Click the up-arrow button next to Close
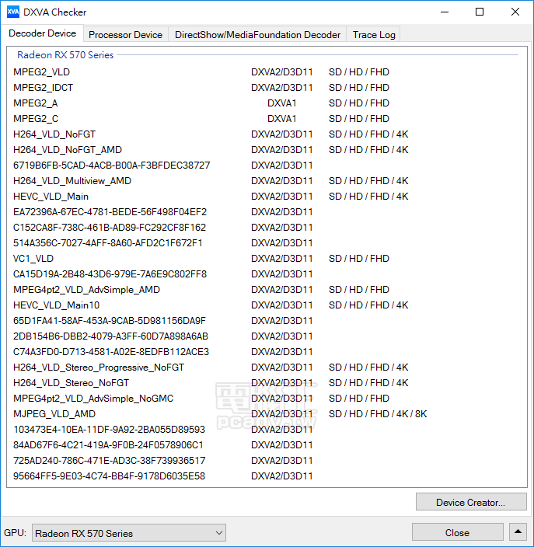534x547 pixels. point(518,532)
